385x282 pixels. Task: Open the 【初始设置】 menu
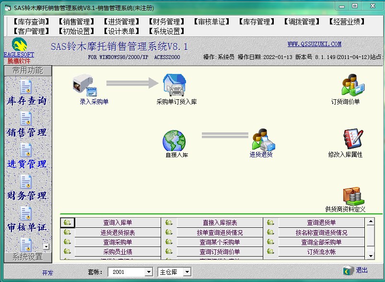coord(77,31)
